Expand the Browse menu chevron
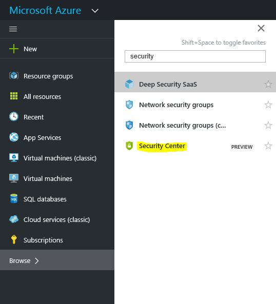Viewport: 276px width, 304px height. [37, 261]
